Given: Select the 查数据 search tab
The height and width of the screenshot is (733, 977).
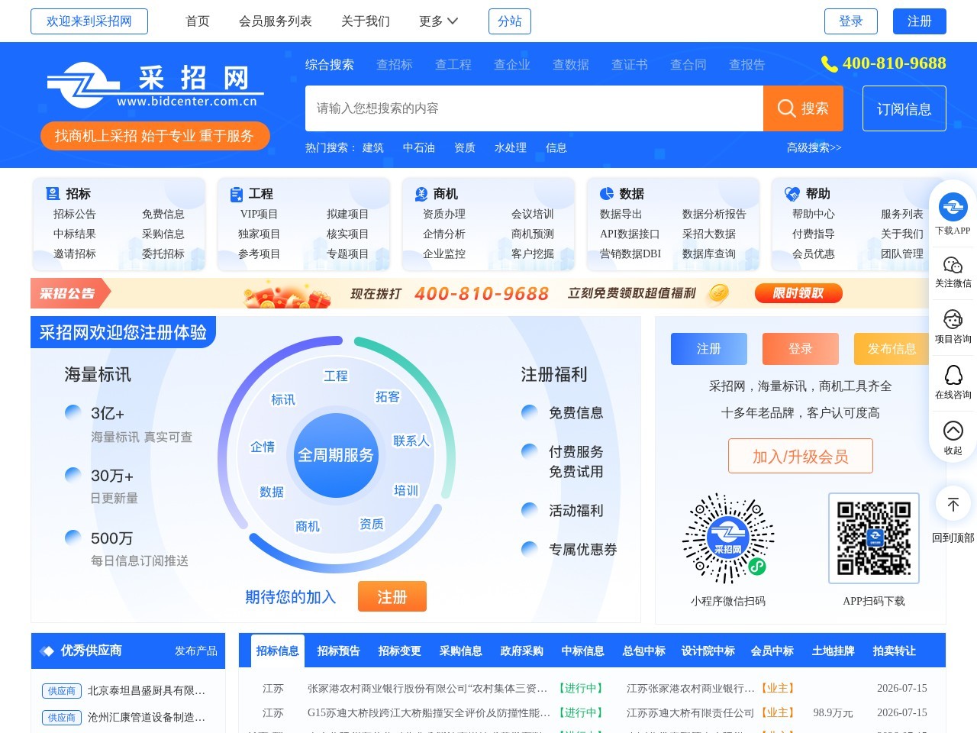Looking at the screenshot, I should [571, 65].
